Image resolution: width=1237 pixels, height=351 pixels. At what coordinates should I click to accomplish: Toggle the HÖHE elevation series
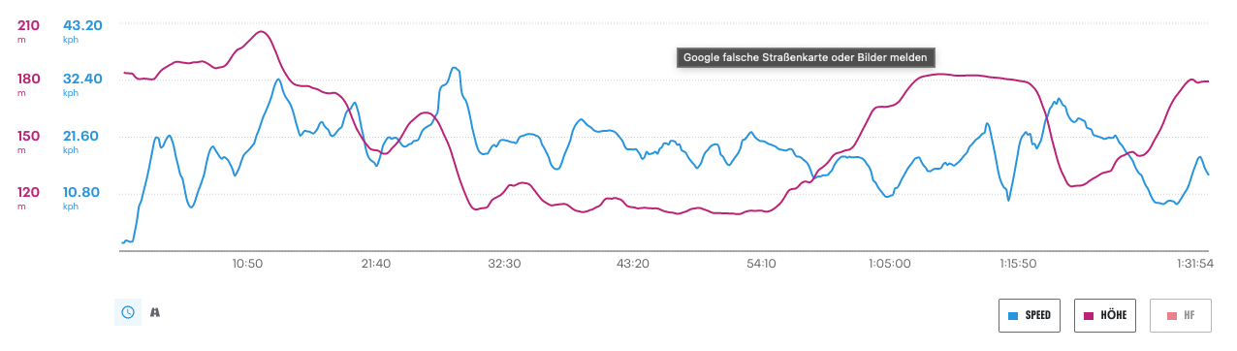click(1105, 315)
